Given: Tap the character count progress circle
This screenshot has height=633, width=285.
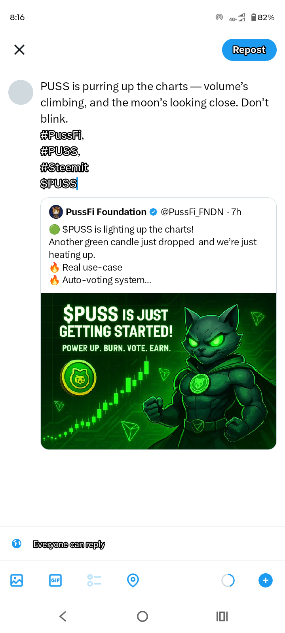Looking at the screenshot, I should 228,580.
